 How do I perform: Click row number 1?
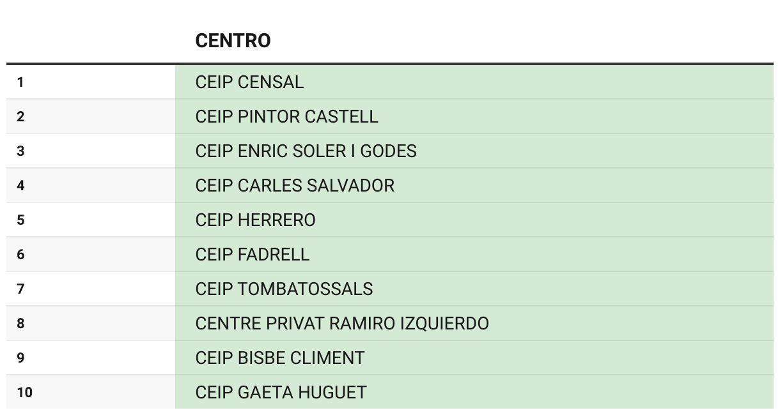click(91, 82)
